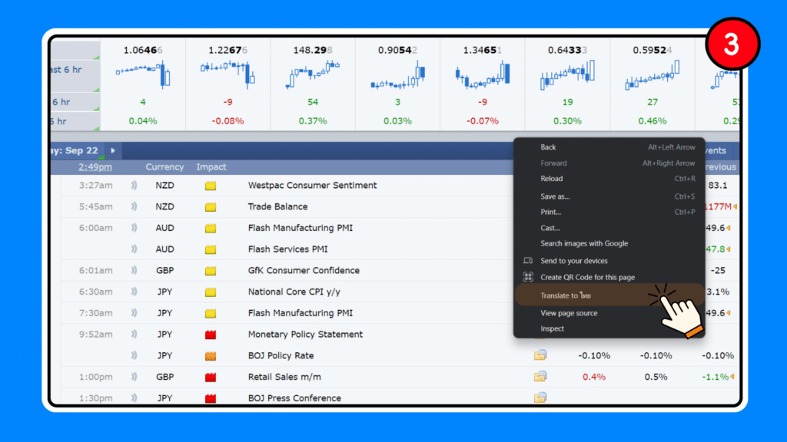The width and height of the screenshot is (787, 442).
Task: Choose View page source from context menu
Action: [569, 313]
